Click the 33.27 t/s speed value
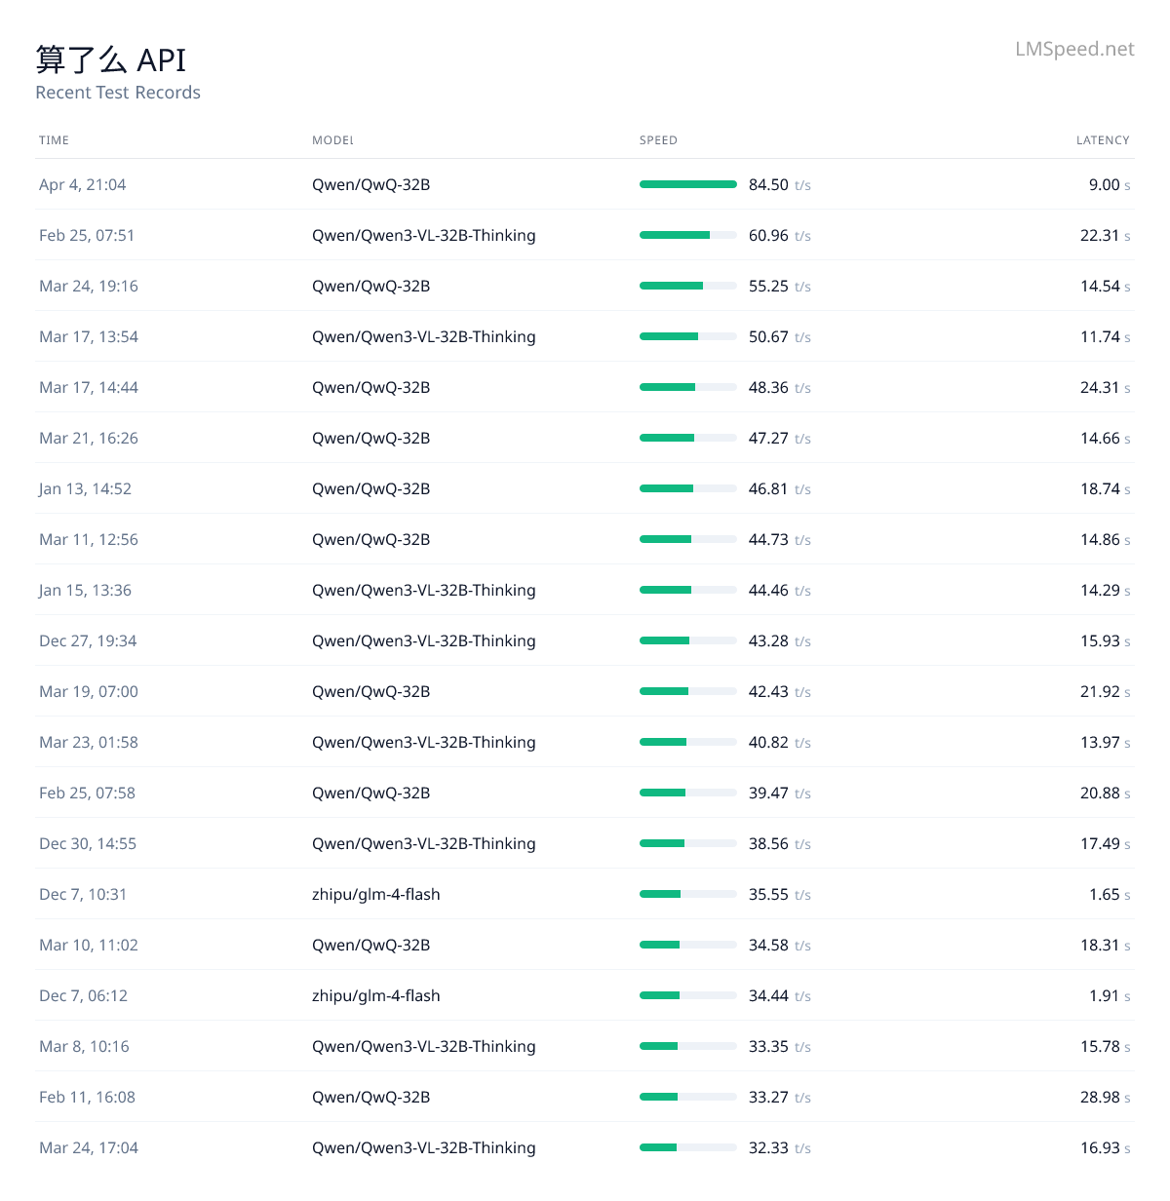Viewport: 1170px width, 1201px height. pyautogui.click(x=780, y=1097)
